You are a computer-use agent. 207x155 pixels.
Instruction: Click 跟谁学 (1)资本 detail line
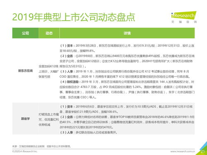[x=126, y=109]
